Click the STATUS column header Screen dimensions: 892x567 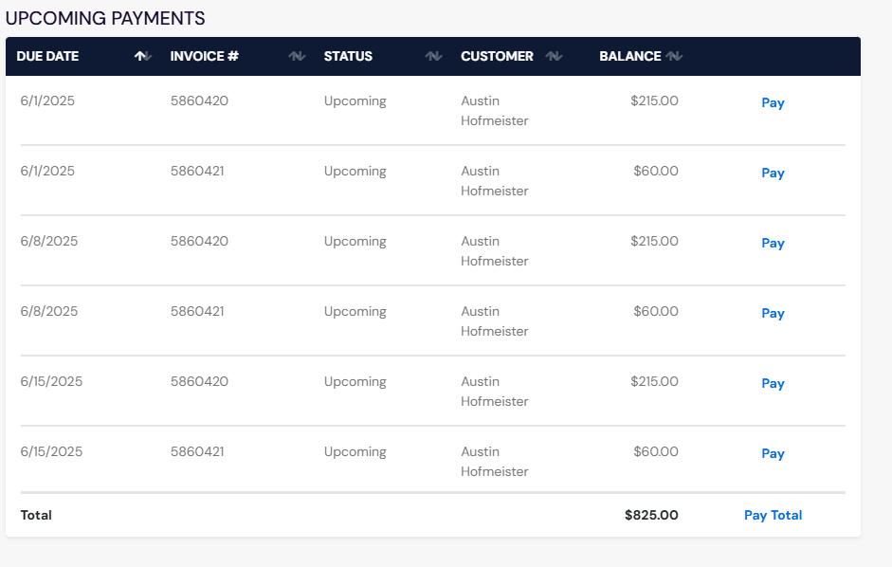point(348,56)
